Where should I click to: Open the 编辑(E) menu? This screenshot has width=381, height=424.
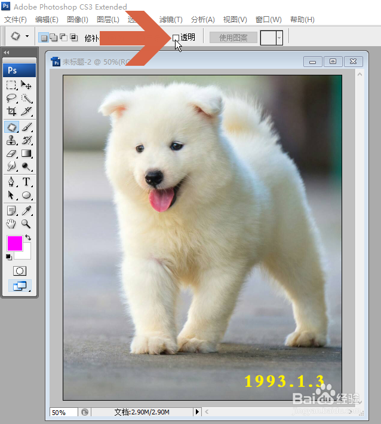click(47, 20)
